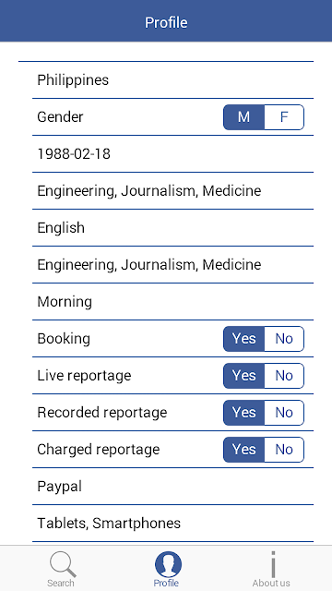
Task: Switch Booking to No
Action: click(284, 339)
